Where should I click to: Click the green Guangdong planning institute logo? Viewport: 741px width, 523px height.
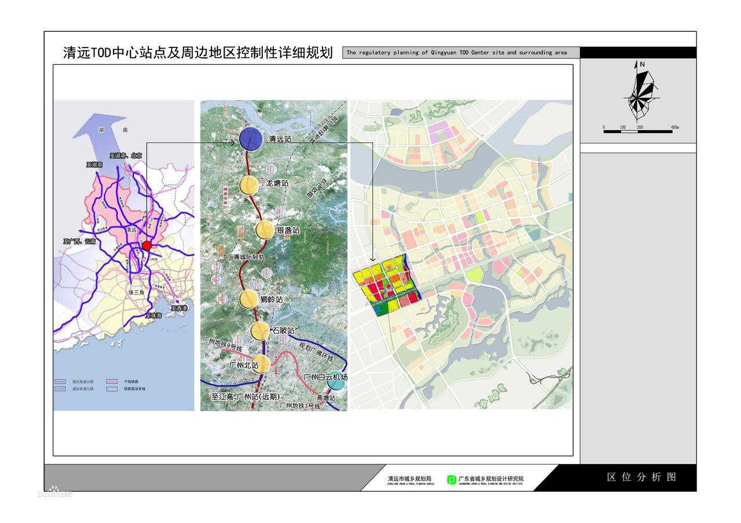(452, 480)
